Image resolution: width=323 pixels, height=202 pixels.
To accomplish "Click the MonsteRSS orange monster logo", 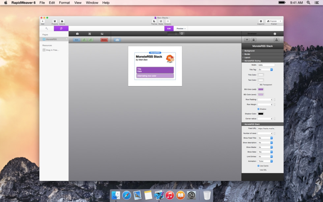I will pyautogui.click(x=170, y=59).
